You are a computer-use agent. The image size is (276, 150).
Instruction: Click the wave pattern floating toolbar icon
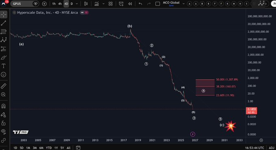pos(261,4)
